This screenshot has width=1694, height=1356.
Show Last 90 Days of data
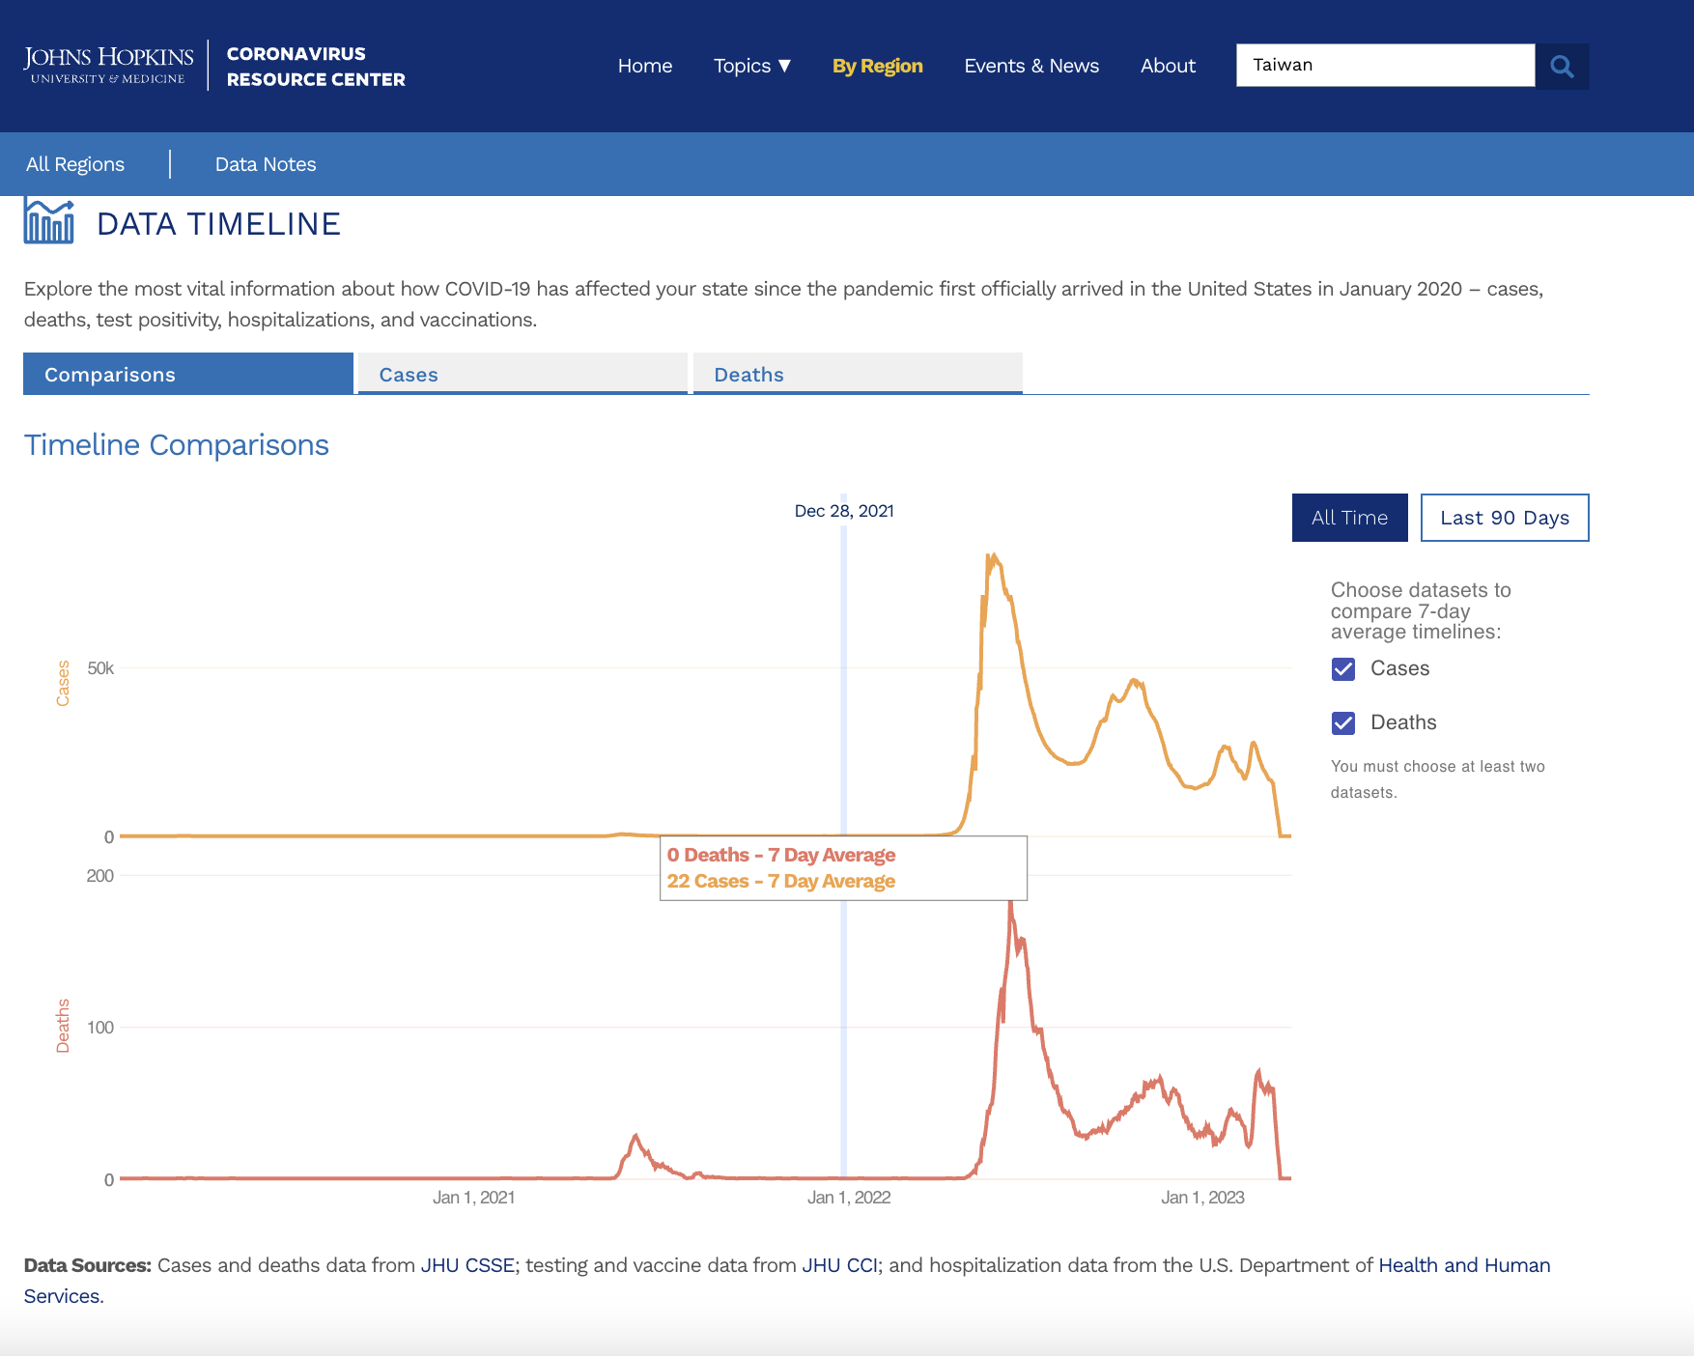pos(1504,518)
